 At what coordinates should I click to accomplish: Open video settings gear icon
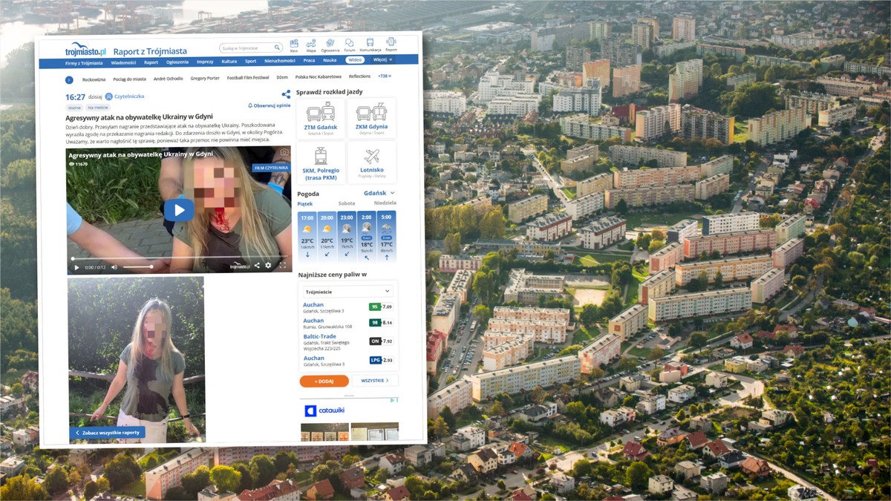268,265
